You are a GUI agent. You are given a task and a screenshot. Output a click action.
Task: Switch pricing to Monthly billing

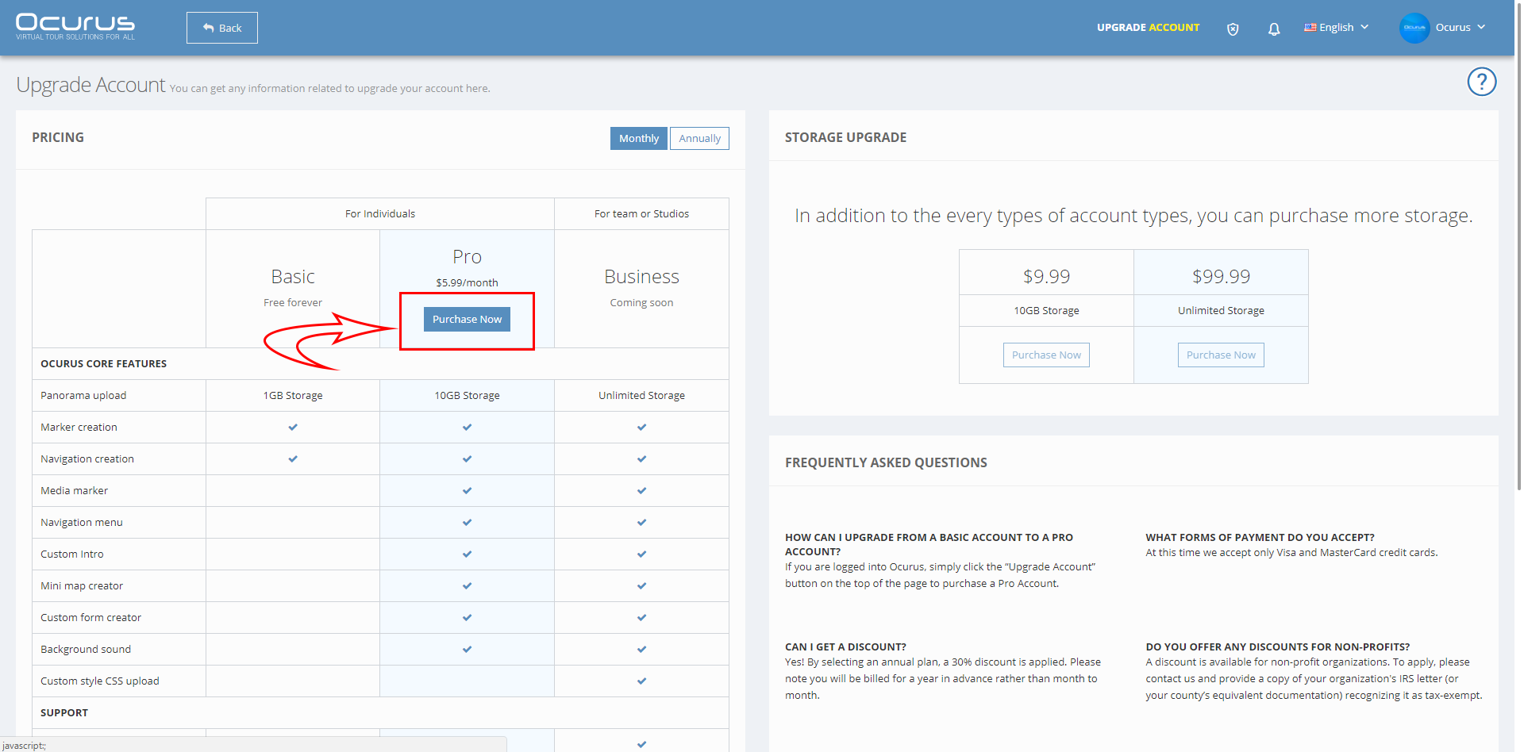(x=639, y=138)
